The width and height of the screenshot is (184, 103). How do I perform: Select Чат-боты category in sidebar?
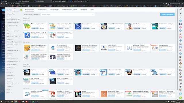(x=9, y=73)
